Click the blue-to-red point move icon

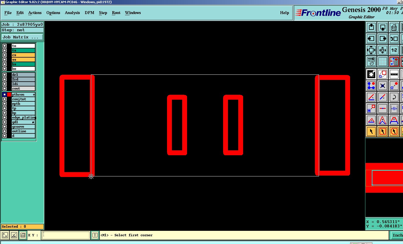(x=394, y=86)
